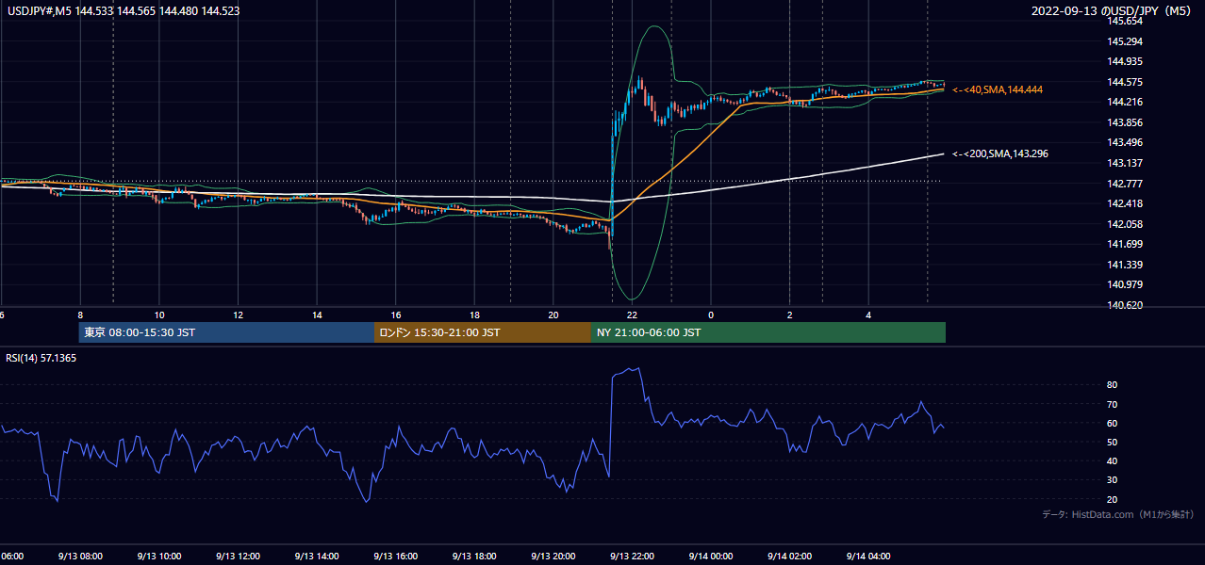Select the NY 21:00-06:00 JST session bar
This screenshot has height=565, width=1205.
768,332
